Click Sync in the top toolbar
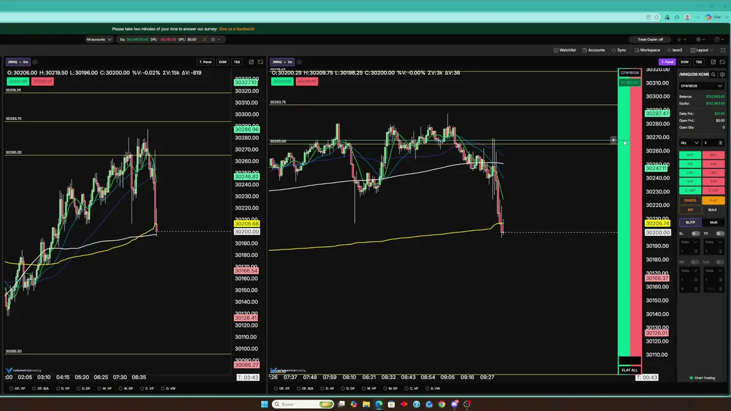 [x=619, y=50]
